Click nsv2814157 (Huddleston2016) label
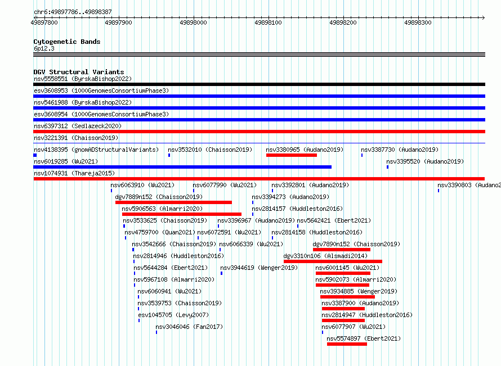This screenshot has width=501, height=366. 297,209
